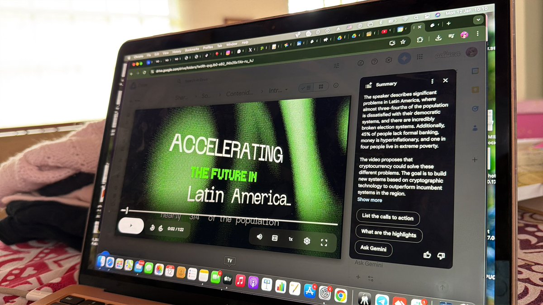Open Chrome three-dot menu

tap(477, 34)
